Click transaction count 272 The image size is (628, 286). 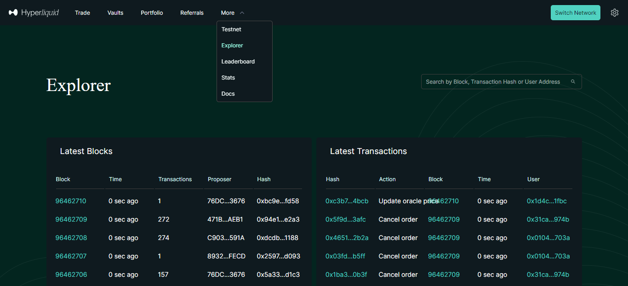pyautogui.click(x=164, y=219)
